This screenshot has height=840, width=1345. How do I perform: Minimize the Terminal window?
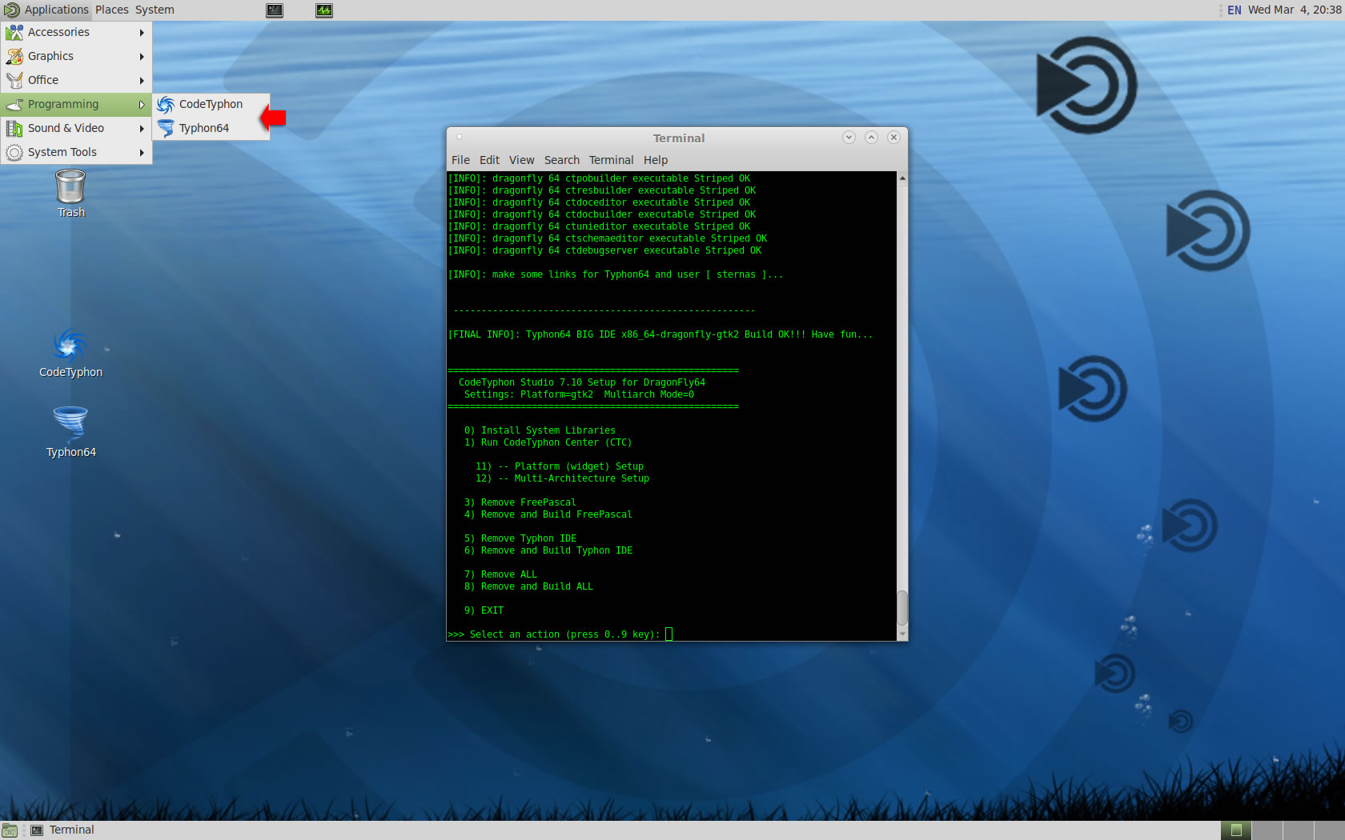pos(849,138)
